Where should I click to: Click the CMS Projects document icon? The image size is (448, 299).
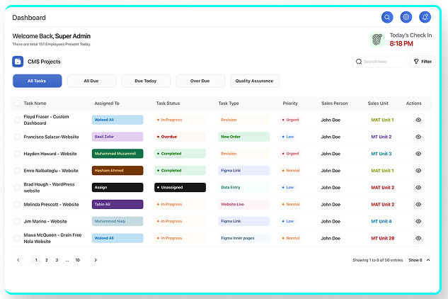coord(18,62)
